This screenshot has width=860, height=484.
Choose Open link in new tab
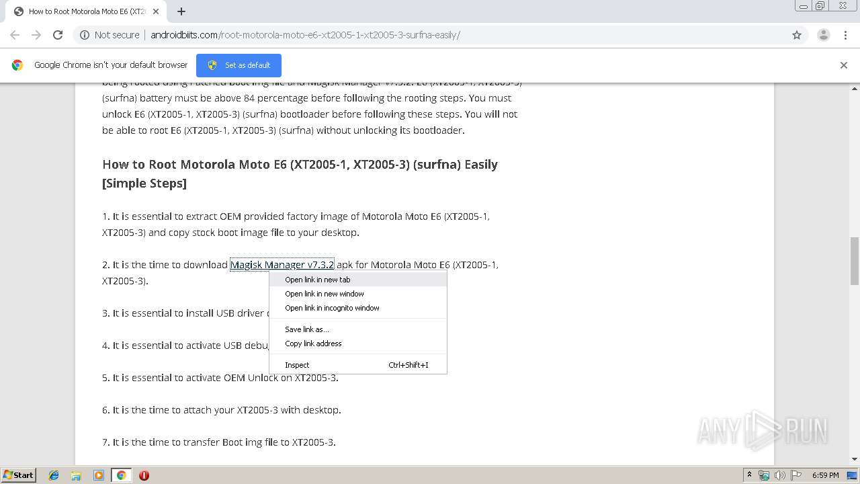(x=357, y=280)
